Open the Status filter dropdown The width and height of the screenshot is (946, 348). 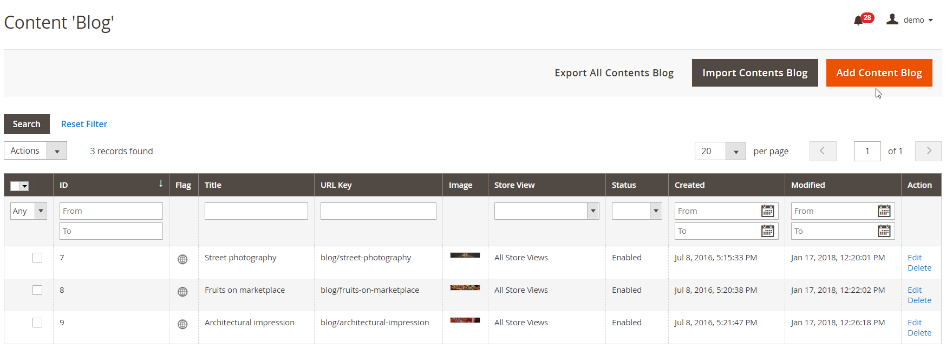(x=637, y=211)
